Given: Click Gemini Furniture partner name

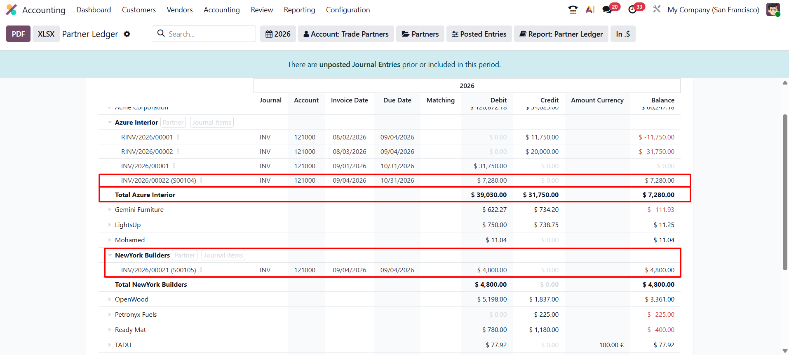Looking at the screenshot, I should 139,209.
